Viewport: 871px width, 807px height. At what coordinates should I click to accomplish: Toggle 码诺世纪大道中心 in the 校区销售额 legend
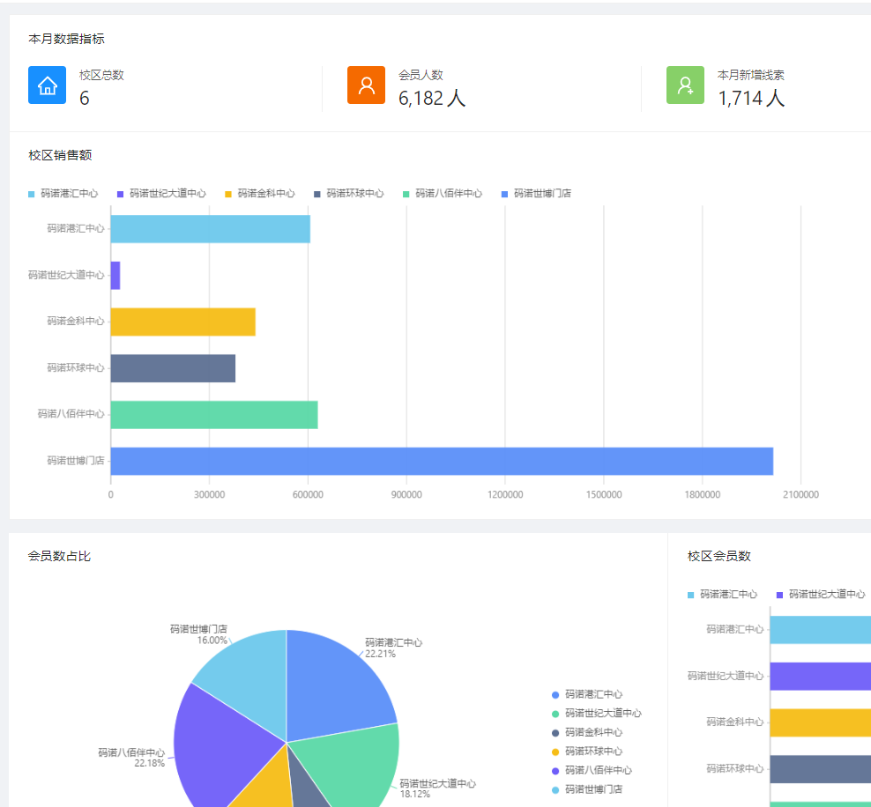tap(161, 194)
